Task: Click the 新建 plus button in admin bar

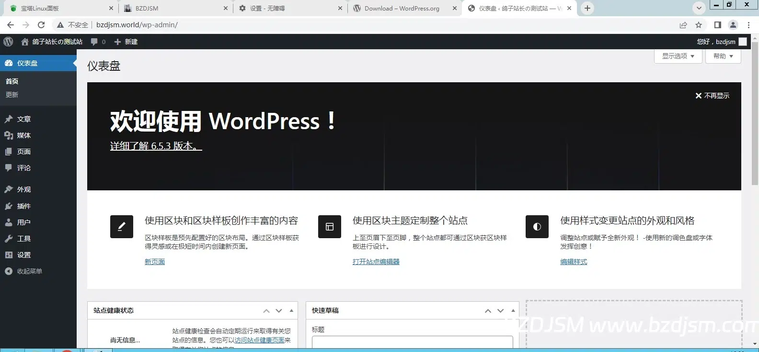Action: point(126,42)
